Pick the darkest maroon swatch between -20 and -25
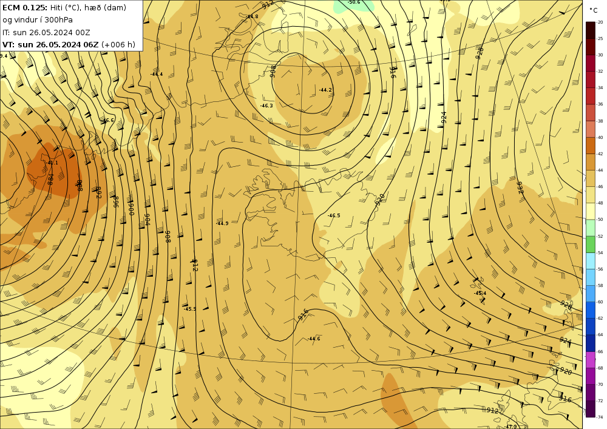 (x=591, y=30)
